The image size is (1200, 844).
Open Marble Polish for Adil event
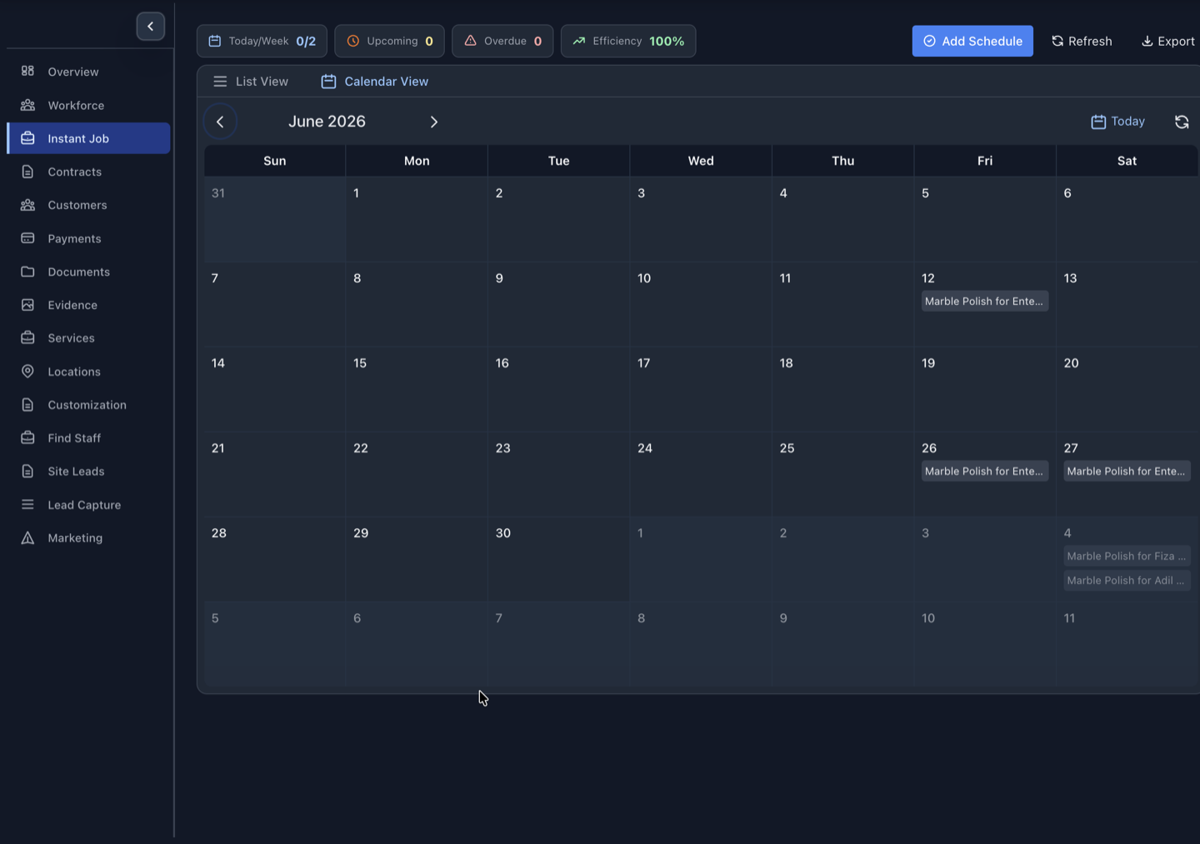coord(1127,581)
